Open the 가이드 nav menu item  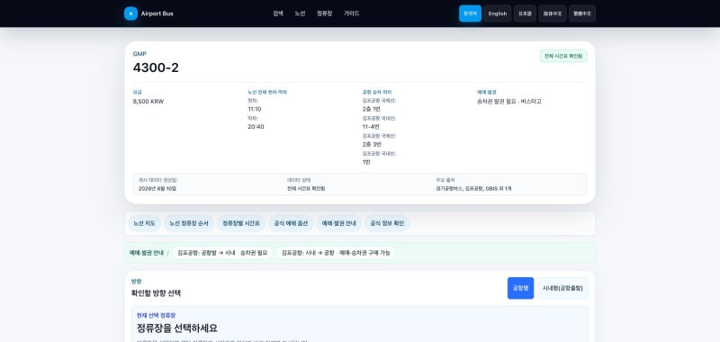pos(351,13)
